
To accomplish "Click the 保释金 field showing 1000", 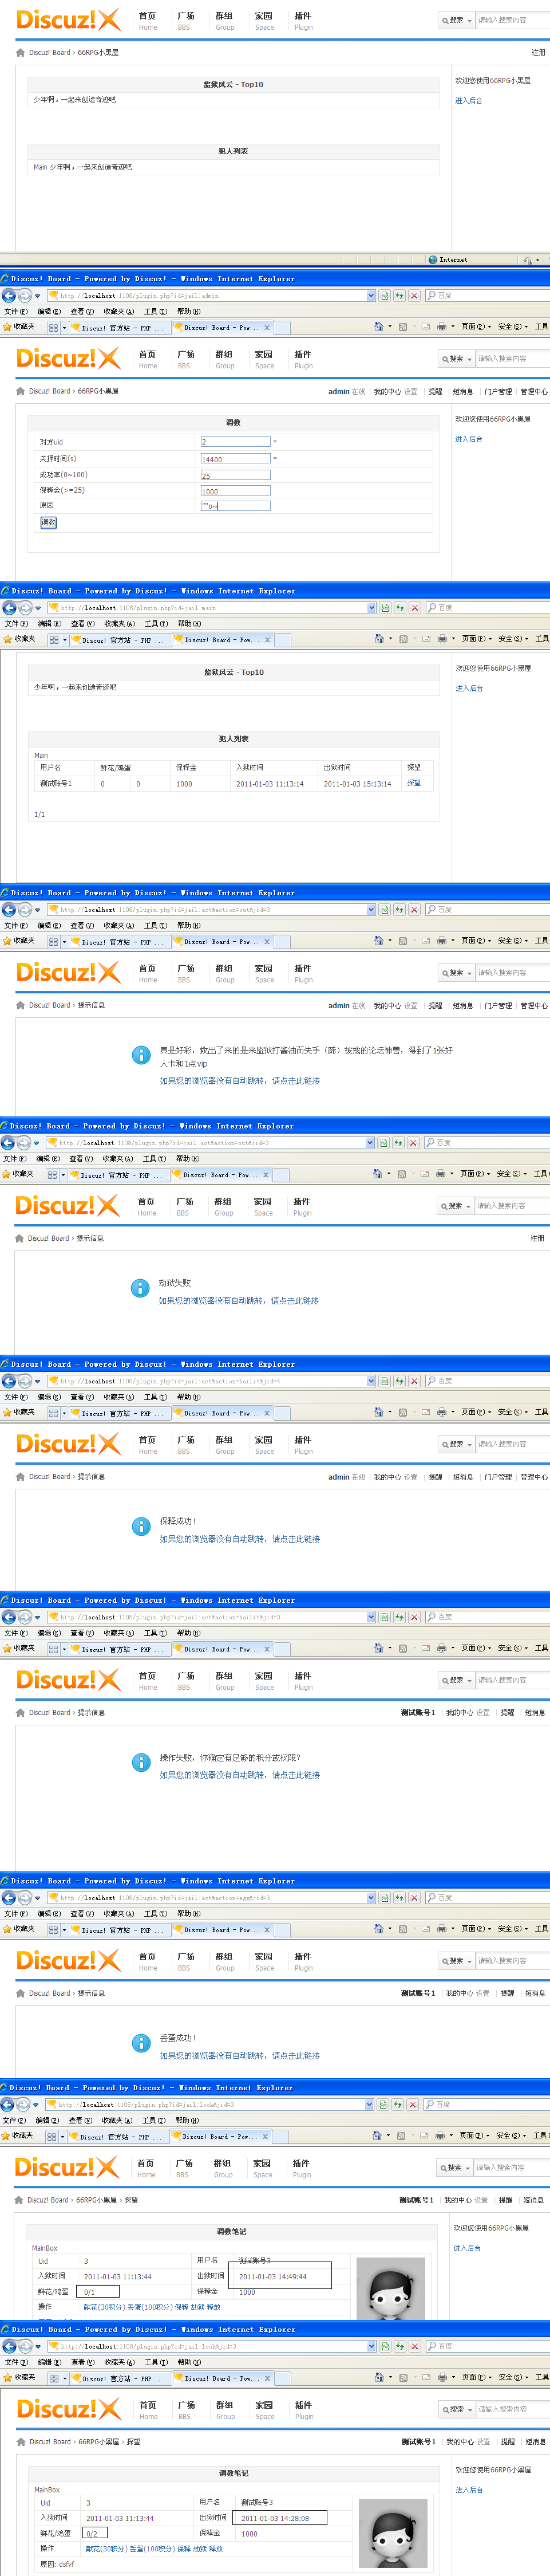I will point(235,490).
